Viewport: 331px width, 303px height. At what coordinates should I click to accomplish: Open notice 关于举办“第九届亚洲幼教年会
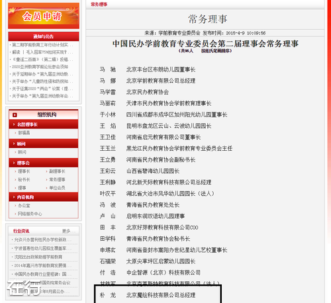click(x=42, y=96)
